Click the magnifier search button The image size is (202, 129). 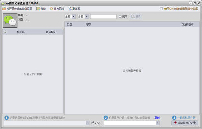click(x=136, y=17)
